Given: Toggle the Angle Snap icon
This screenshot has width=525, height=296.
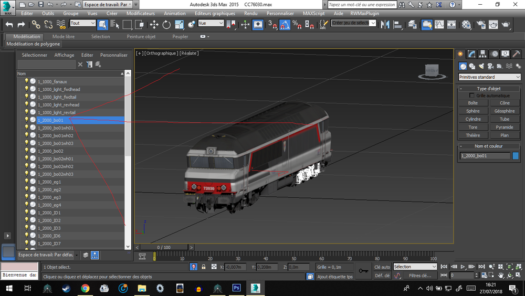Looking at the screenshot, I should tap(285, 25).
